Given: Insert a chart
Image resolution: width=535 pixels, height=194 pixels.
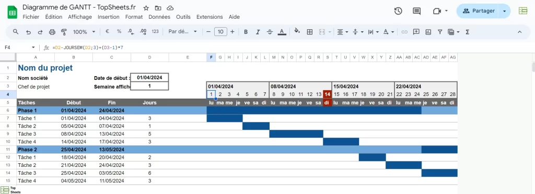Looking at the screenshot, I should (x=428, y=32).
